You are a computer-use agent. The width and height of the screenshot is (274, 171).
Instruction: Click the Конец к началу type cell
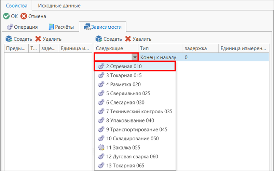click(161, 57)
